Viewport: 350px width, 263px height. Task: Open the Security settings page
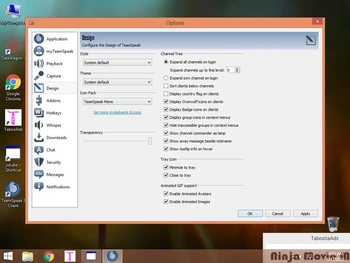tap(55, 162)
